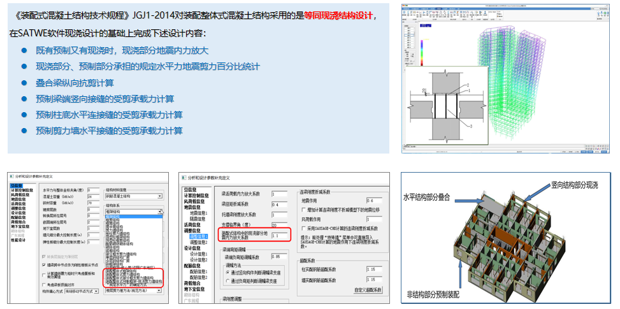The width and height of the screenshot is (620, 309).
Task: Select highlighted 调整信息1 in the tree
Action: (198, 236)
